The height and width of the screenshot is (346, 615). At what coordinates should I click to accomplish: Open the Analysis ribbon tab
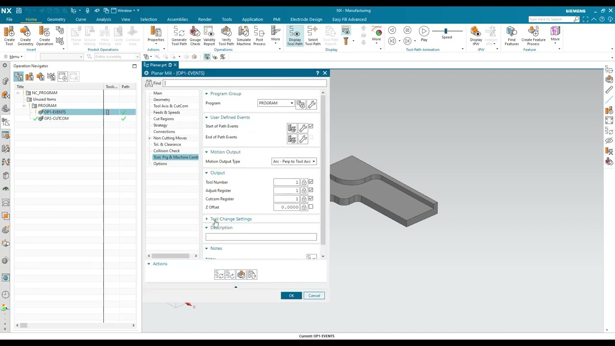tap(103, 19)
